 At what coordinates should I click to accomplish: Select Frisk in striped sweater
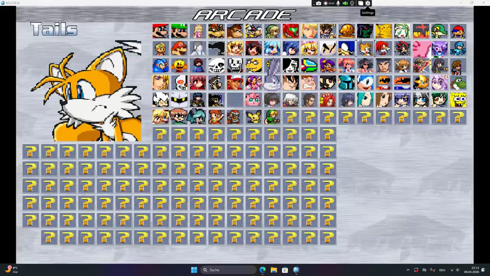[198, 65]
